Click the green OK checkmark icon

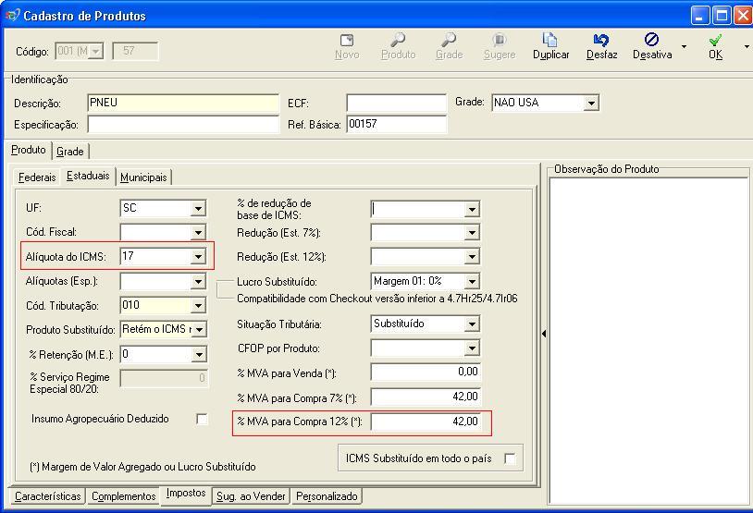click(x=715, y=41)
